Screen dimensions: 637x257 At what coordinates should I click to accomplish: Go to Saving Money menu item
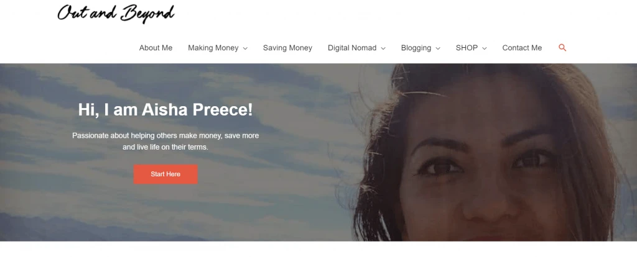[287, 48]
